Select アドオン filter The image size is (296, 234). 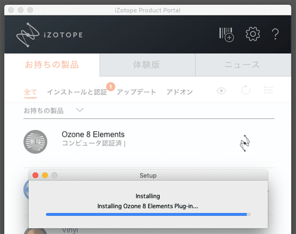[179, 92]
